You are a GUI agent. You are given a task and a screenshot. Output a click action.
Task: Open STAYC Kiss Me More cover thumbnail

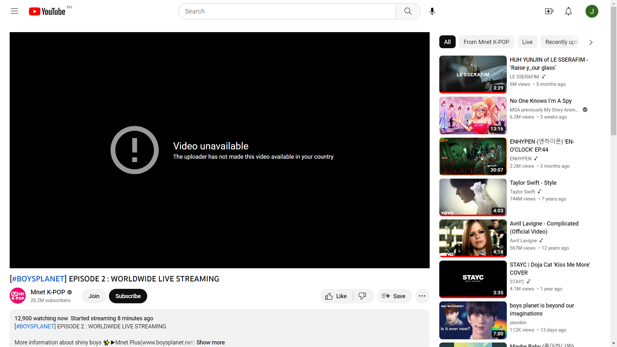tap(473, 279)
